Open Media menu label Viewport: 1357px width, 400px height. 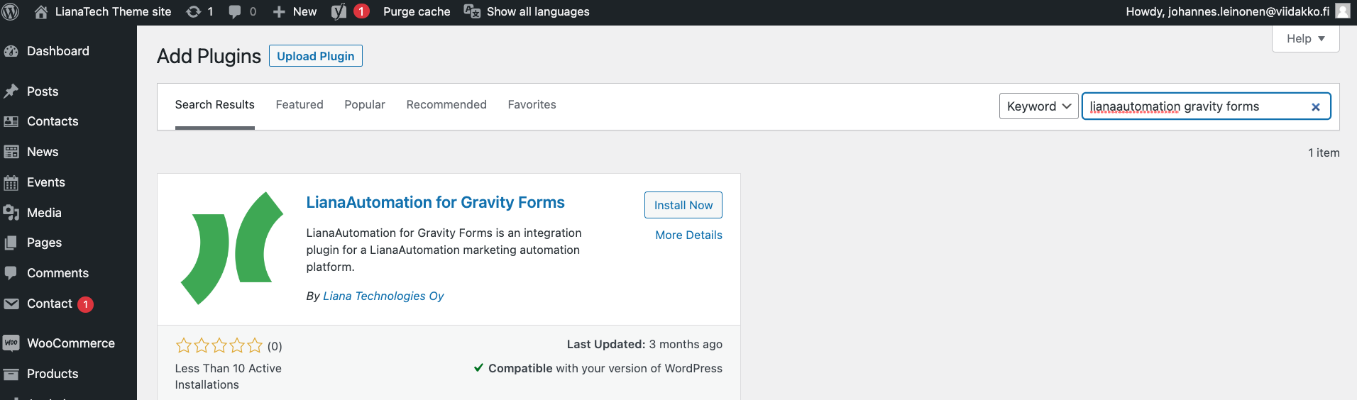pyautogui.click(x=44, y=213)
